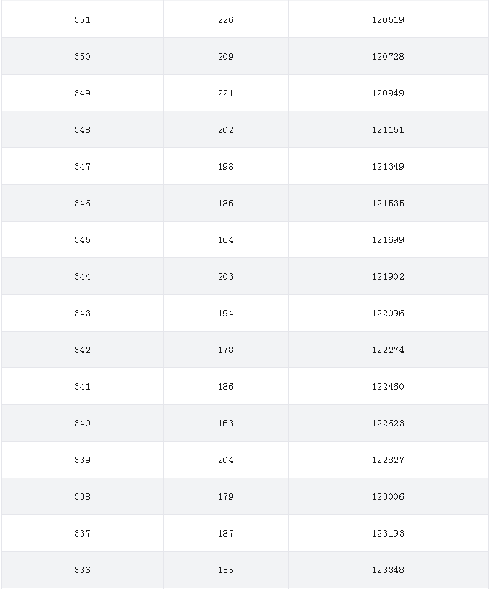Select cumulative value 122096
This screenshot has height=589, width=490.
[x=388, y=313]
